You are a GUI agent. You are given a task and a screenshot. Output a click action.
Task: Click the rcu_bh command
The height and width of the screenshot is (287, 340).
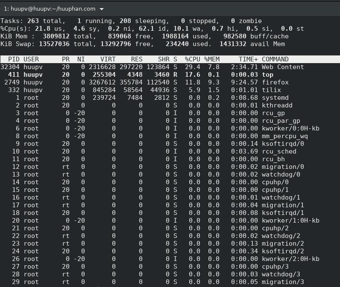pos(273,159)
